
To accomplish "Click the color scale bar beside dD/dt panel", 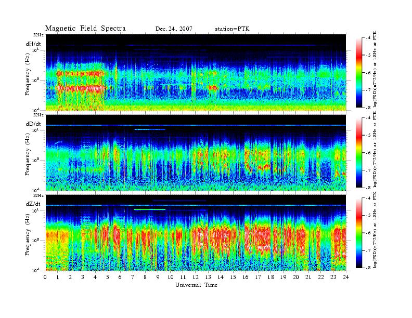I will pos(359,153).
